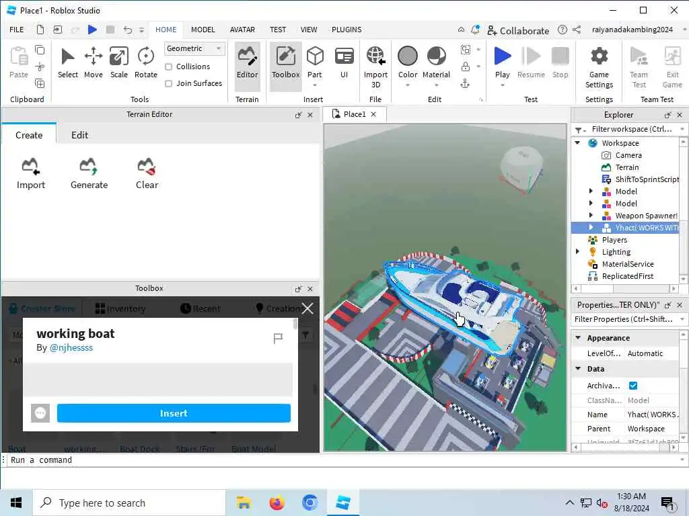Image resolution: width=689 pixels, height=516 pixels.
Task: Toggle the Archivable checkbox
Action: pyautogui.click(x=632, y=385)
